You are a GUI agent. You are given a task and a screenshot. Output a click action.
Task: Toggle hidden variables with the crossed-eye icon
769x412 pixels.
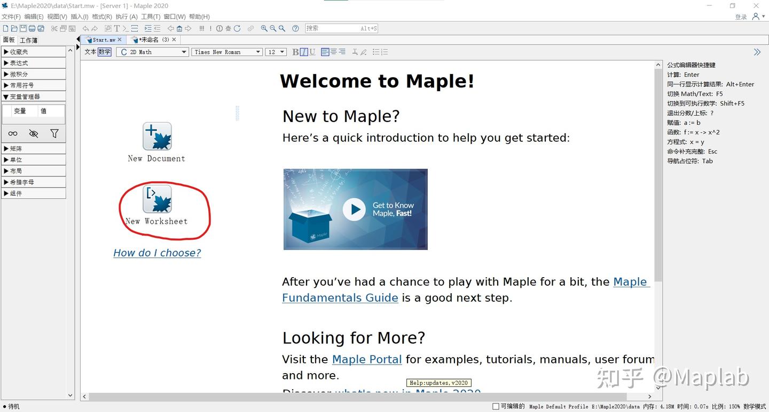(x=34, y=133)
